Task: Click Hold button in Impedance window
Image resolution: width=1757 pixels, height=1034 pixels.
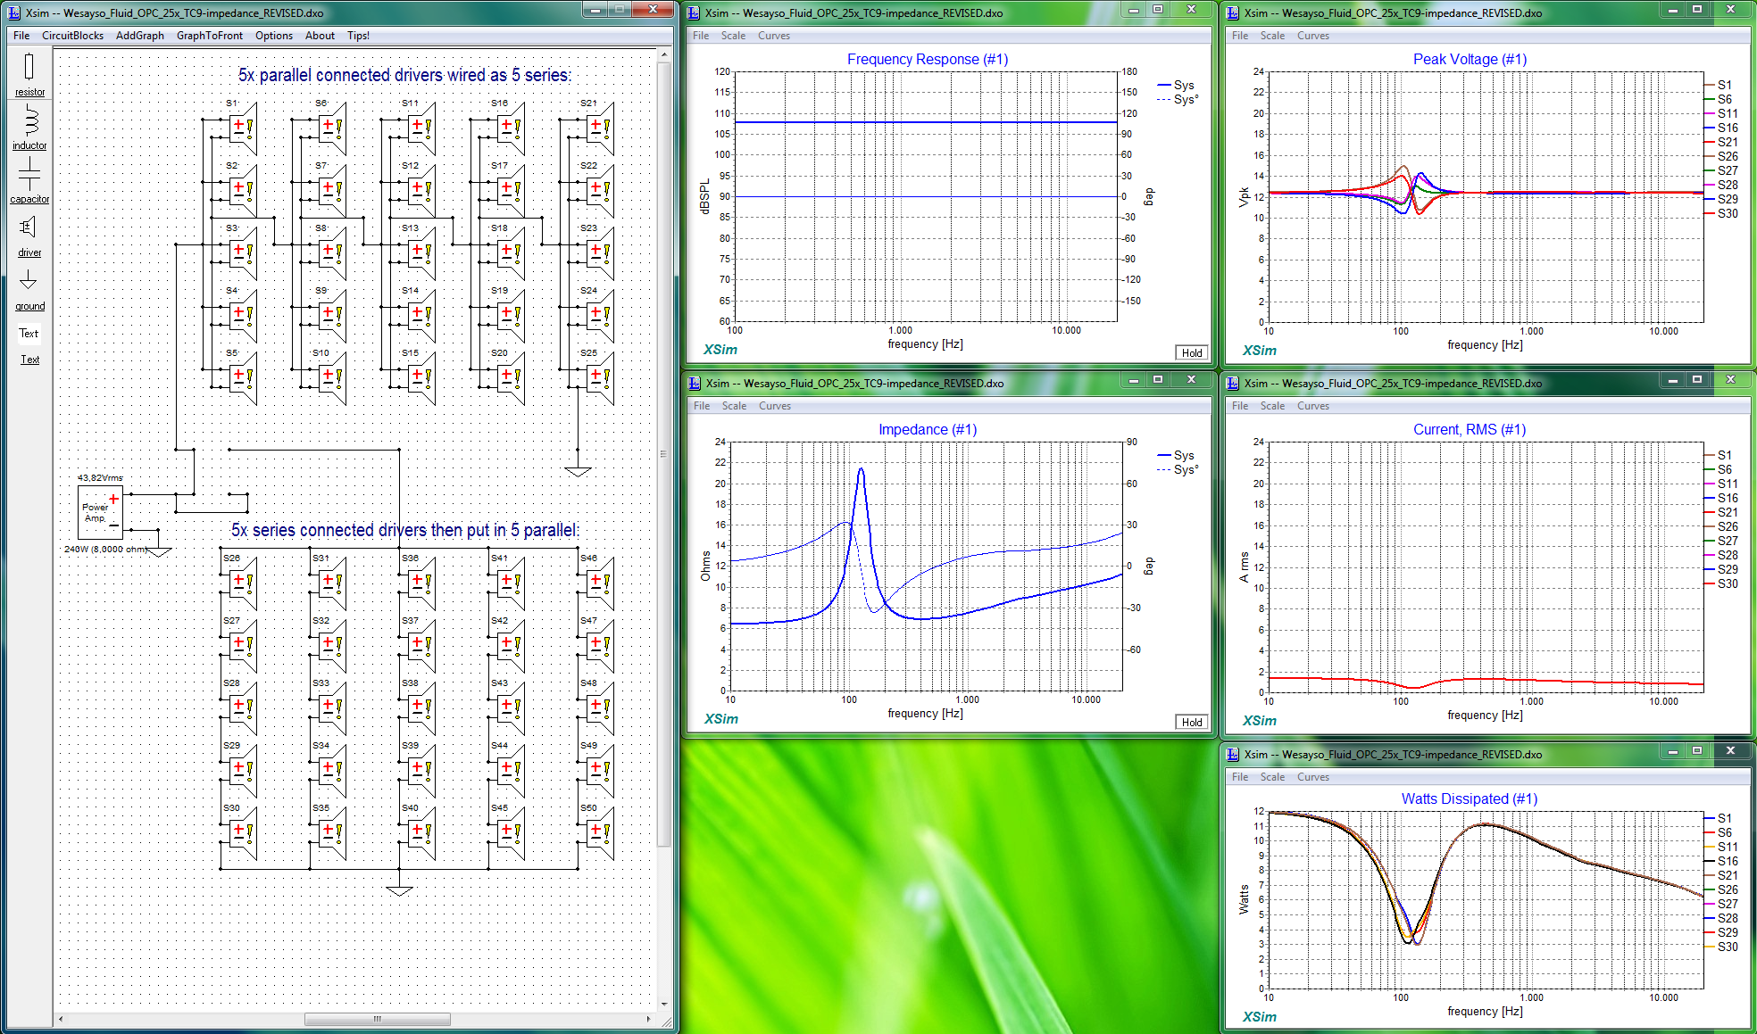Action: click(x=1192, y=723)
